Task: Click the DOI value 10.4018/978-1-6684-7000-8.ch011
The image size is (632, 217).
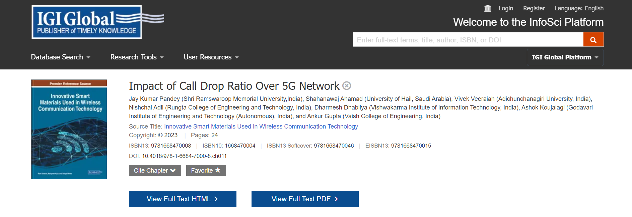Action: point(184,156)
